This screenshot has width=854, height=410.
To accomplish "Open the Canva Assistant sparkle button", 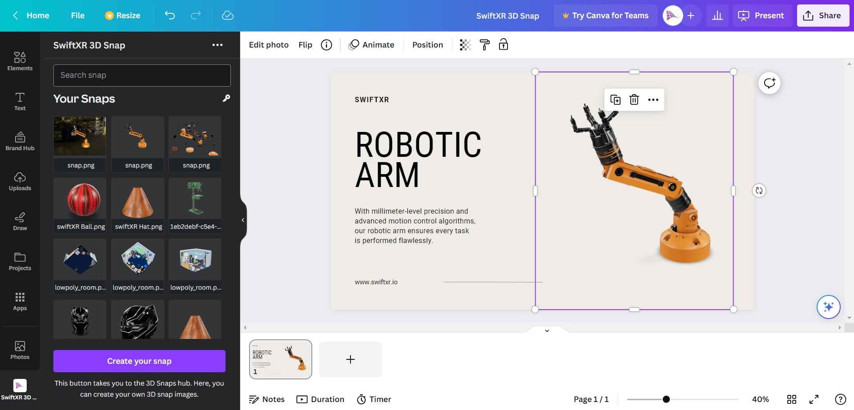I will [828, 307].
